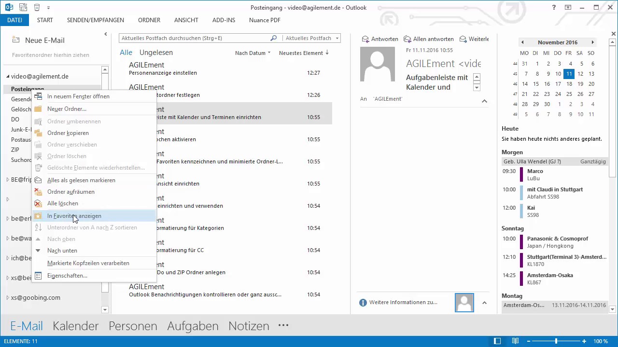The height and width of the screenshot is (347, 618).
Task: Expand the BE@frip account node
Action: pos(8,180)
